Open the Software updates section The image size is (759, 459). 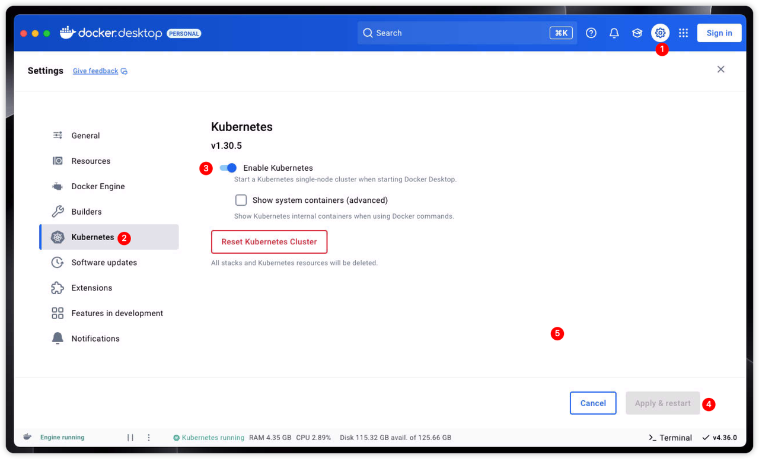[x=109, y=262]
